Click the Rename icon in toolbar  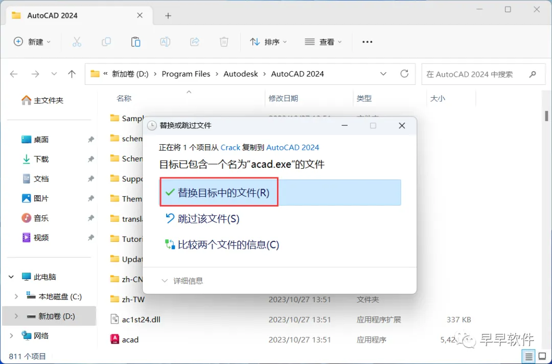tap(165, 42)
